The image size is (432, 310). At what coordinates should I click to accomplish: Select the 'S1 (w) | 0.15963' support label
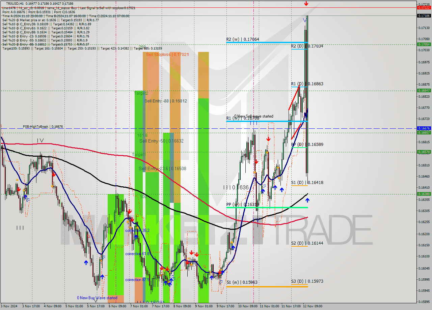[243, 283]
